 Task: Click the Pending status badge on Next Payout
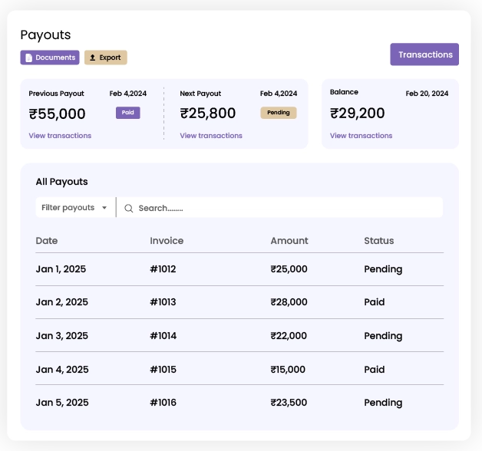pyautogui.click(x=279, y=113)
